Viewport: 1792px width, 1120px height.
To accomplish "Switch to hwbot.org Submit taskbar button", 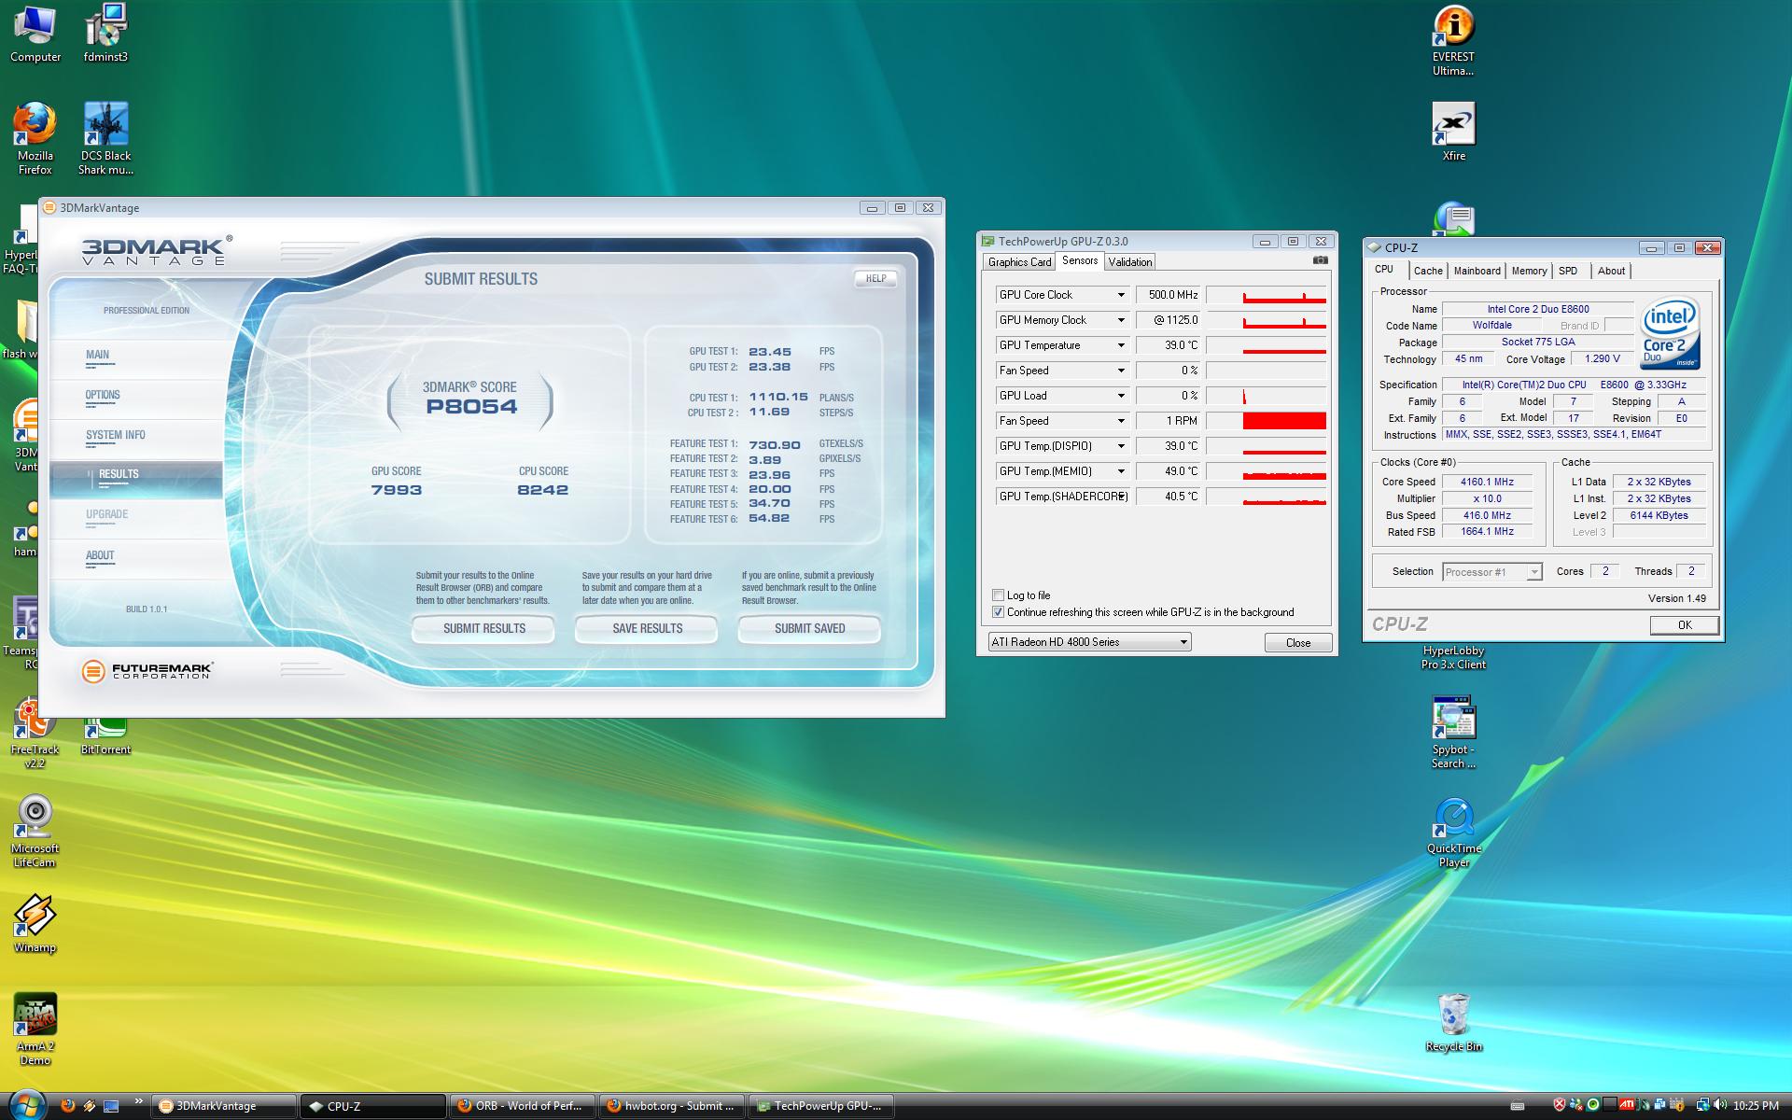I will pos(670,1106).
